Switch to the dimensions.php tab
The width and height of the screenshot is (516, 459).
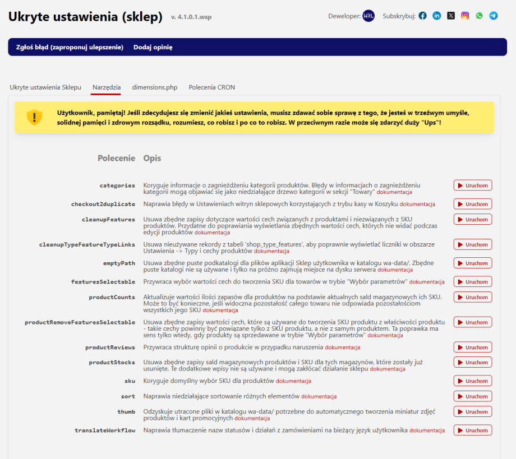pyautogui.click(x=155, y=87)
